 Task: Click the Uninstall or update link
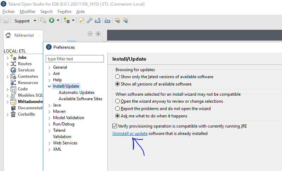pyautogui.click(x=130, y=134)
